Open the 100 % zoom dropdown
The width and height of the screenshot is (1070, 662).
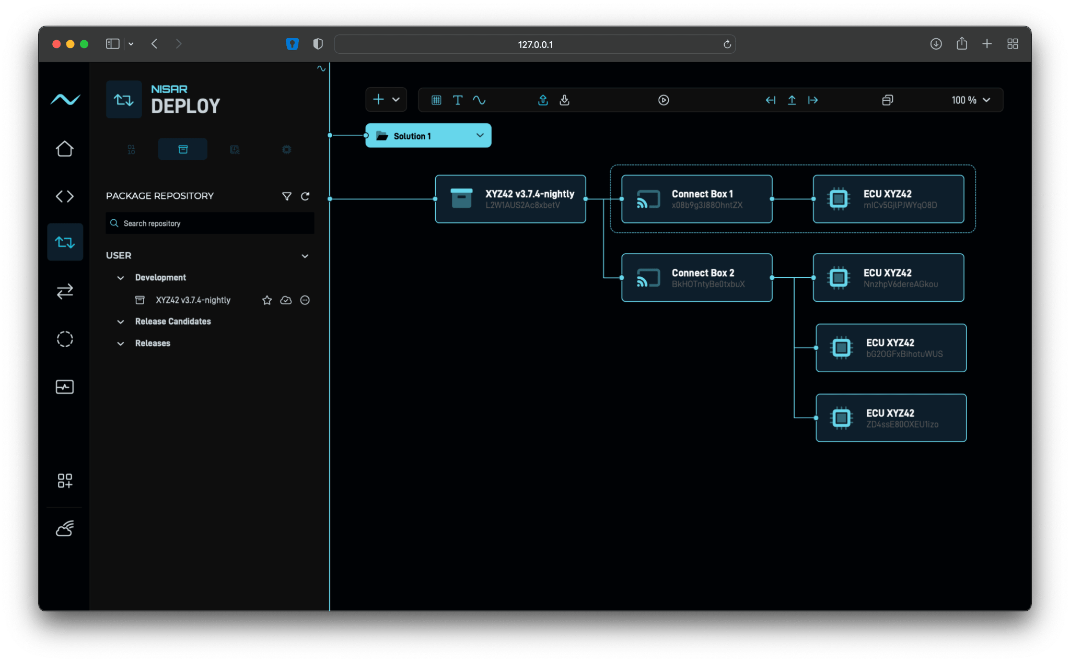tap(971, 100)
